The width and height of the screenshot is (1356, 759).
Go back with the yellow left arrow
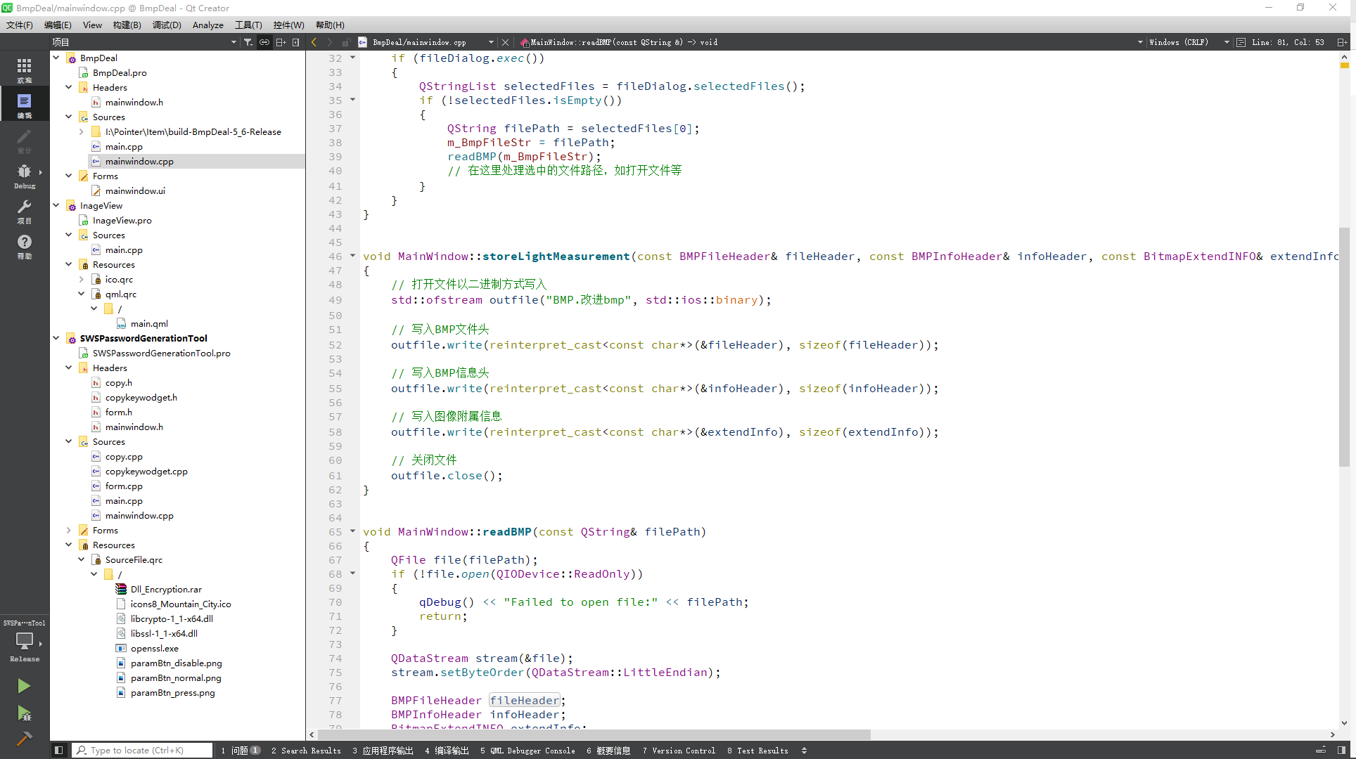314,42
